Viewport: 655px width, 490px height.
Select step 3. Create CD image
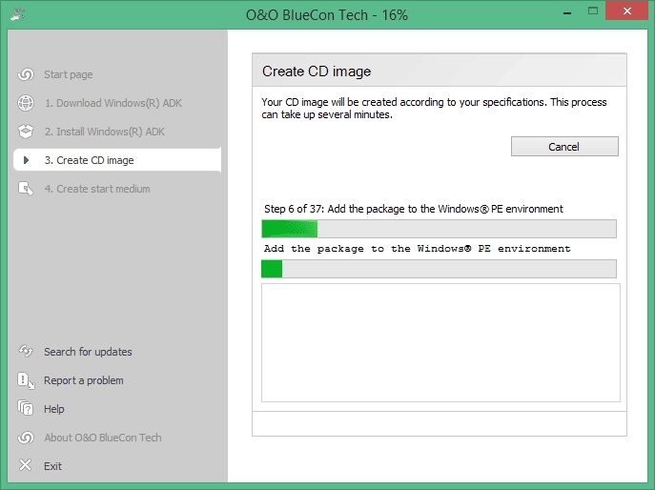(x=117, y=160)
